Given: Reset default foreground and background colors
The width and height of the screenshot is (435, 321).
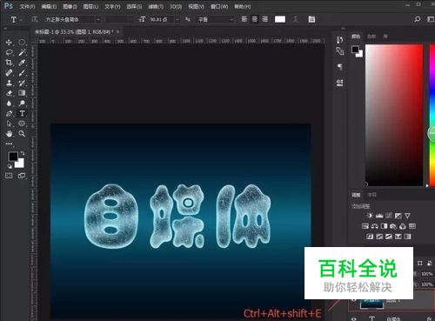Looking at the screenshot, I should point(10,166).
